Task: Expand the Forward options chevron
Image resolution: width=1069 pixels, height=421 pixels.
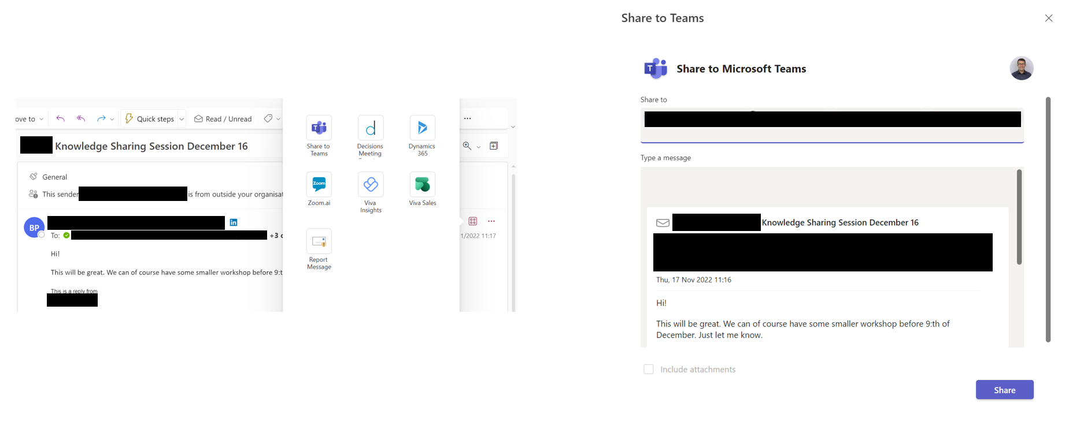Action: (x=112, y=119)
